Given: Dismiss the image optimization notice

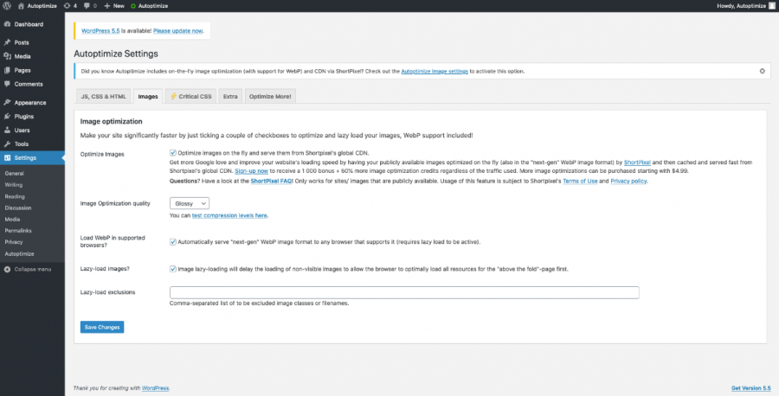Looking at the screenshot, I should (762, 71).
